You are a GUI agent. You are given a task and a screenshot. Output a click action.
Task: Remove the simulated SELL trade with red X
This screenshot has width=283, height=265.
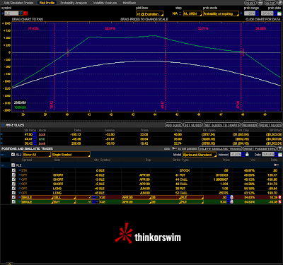[x=280, y=197]
